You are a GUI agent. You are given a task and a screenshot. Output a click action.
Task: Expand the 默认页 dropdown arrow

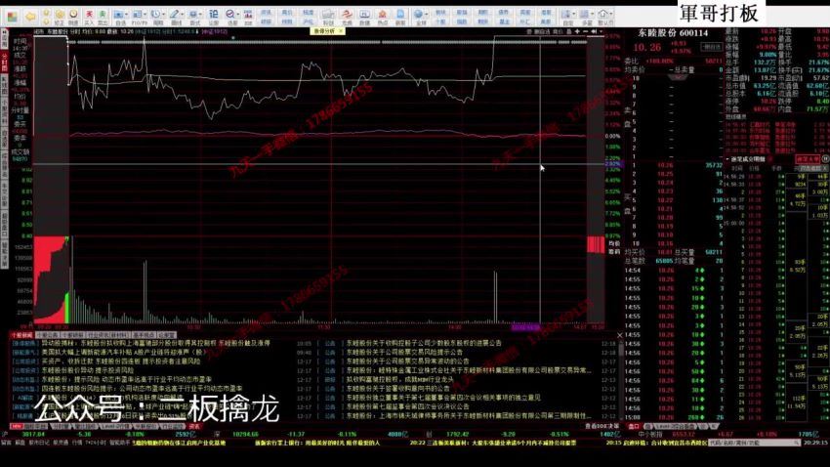coord(611,15)
